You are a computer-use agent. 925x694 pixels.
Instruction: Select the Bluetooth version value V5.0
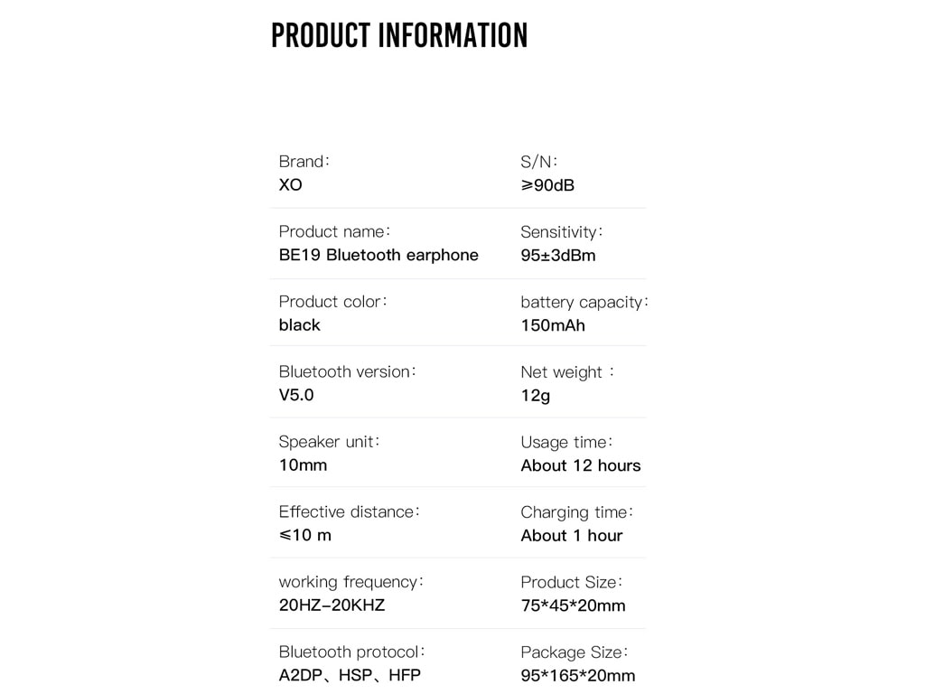tap(296, 395)
